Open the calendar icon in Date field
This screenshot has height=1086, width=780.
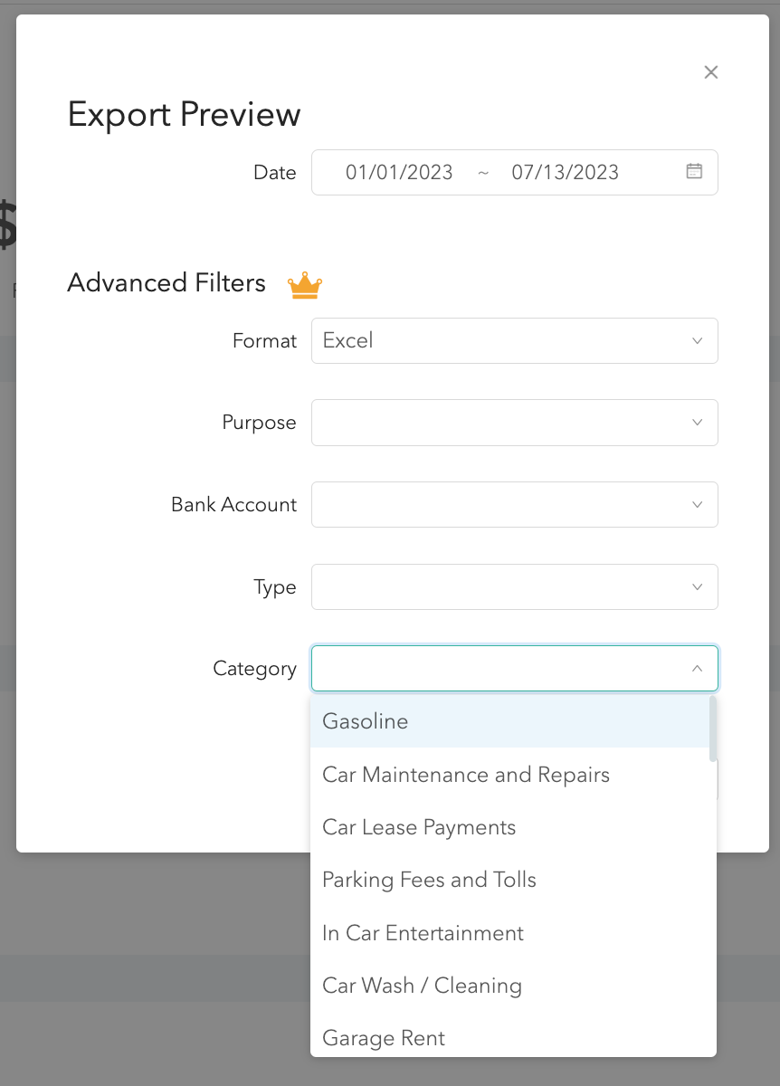[694, 171]
